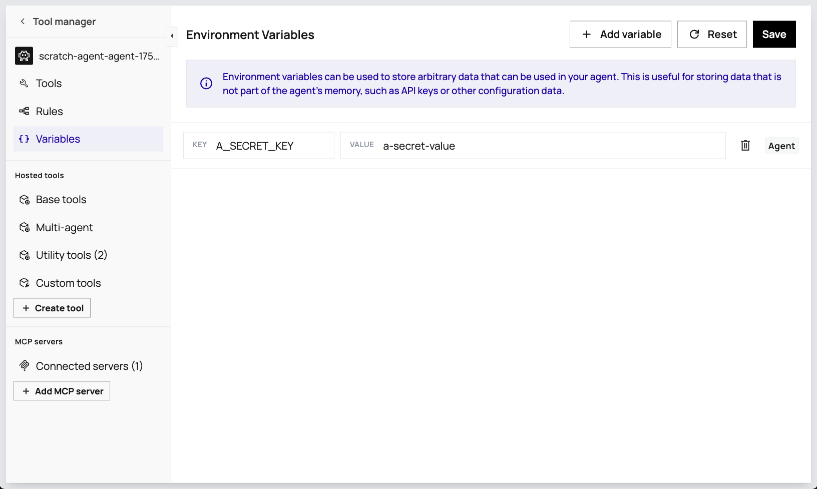The image size is (817, 489).
Task: Click the trash icon to delete A_SECRET_KEY
Action: coord(745,146)
